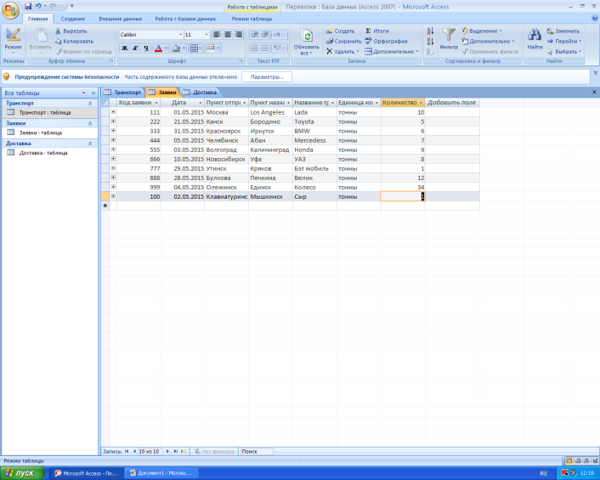Image resolution: width=600 pixels, height=480 pixels.
Task: Expand subdatasheet for record 555
Action: (113, 150)
